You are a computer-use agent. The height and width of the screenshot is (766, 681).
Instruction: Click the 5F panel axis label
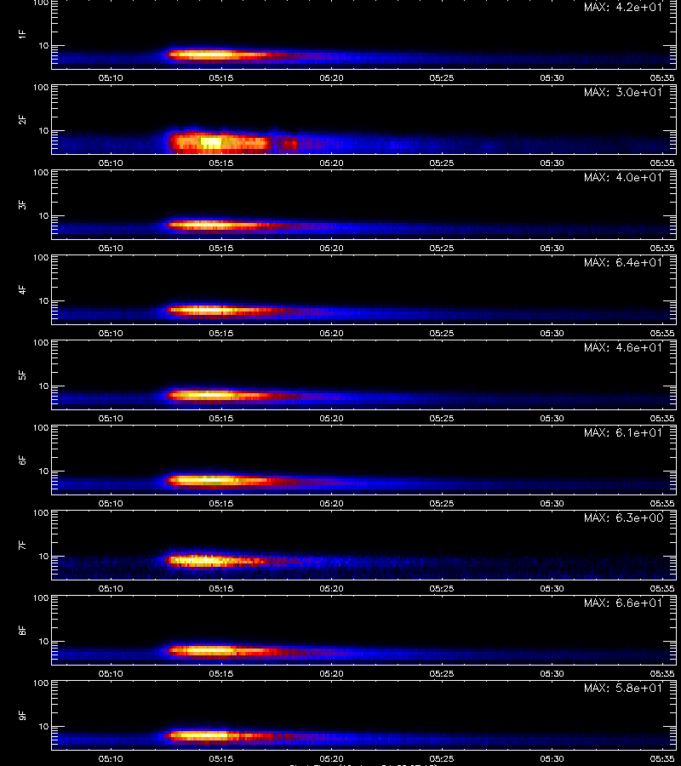[22, 375]
